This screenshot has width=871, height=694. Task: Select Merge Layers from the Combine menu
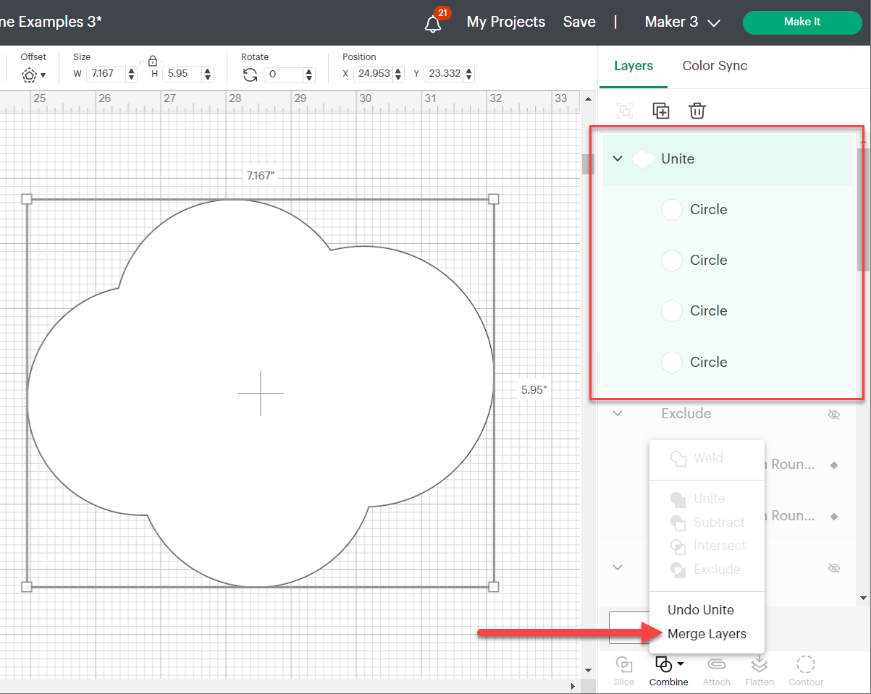tap(707, 634)
